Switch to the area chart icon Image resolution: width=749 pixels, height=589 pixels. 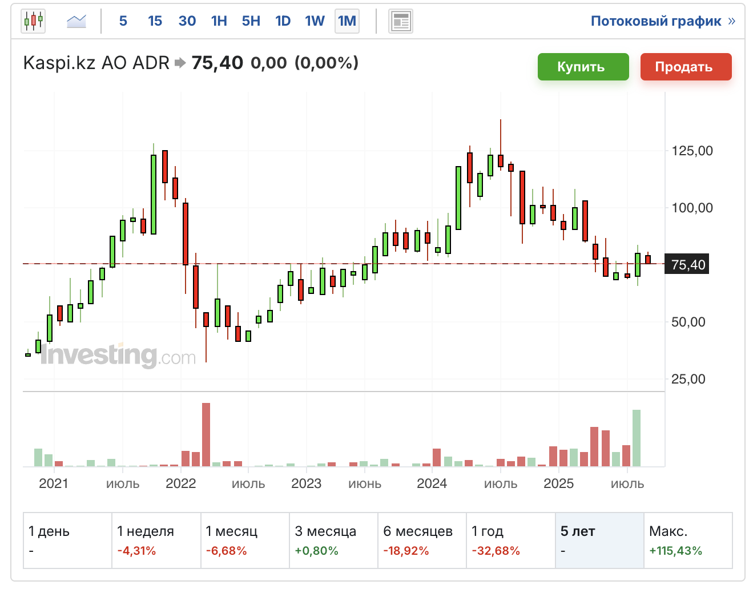[76, 22]
